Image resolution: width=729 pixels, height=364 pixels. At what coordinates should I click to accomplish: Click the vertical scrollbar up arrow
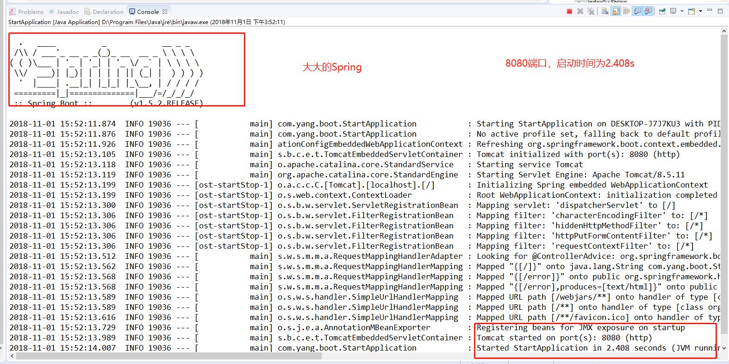(x=724, y=31)
